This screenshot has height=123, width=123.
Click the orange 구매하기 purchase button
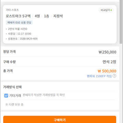[60, 120]
